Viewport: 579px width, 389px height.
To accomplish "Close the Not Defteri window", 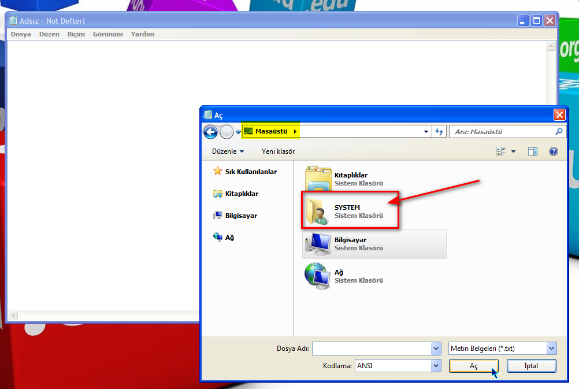I will pyautogui.click(x=550, y=21).
